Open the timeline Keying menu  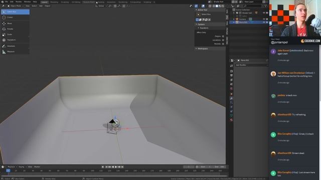click(x=22, y=167)
